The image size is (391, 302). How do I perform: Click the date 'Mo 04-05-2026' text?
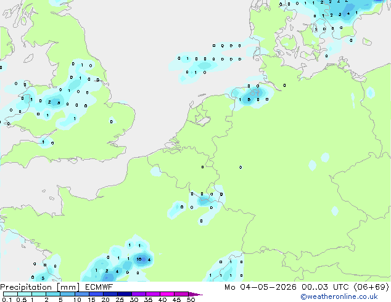(x=260, y=287)
